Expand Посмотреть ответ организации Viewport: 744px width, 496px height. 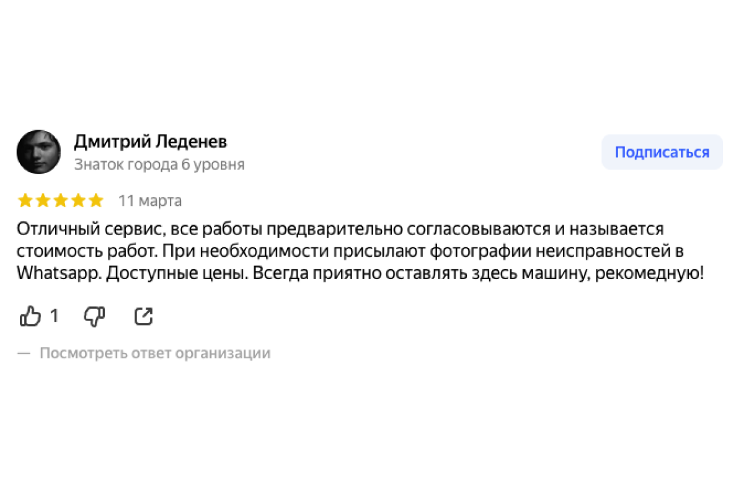coord(155,353)
